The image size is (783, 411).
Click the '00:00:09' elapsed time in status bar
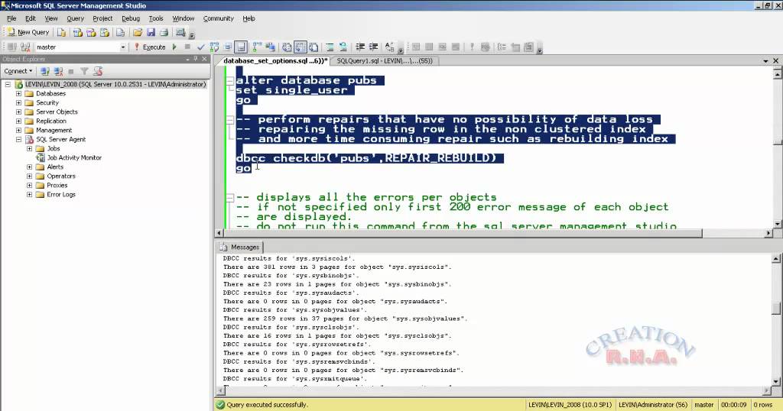tap(733, 405)
